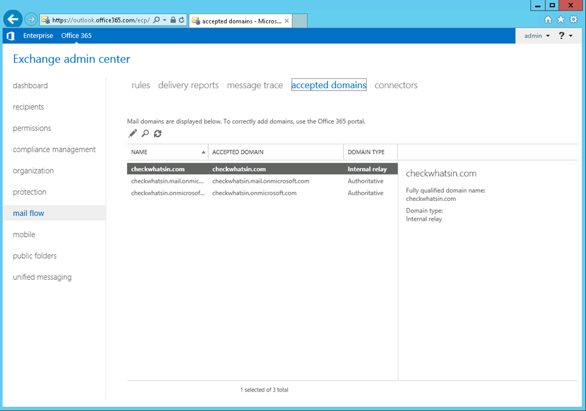The height and width of the screenshot is (411, 586).
Task: Open permissions in the left navigation
Action: [32, 128]
